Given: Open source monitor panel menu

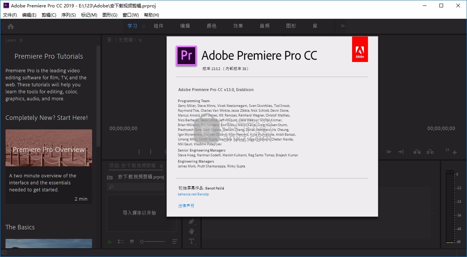Looking at the screenshot, I should [x=140, y=40].
